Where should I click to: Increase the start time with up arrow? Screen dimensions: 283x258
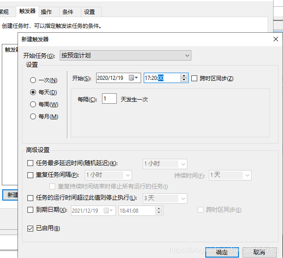click(184, 76)
